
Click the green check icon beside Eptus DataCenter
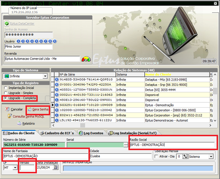pyautogui.click(x=7, y=24)
